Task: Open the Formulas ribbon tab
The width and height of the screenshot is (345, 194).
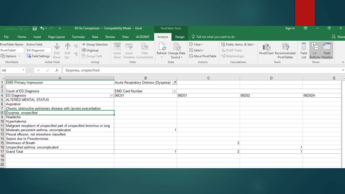Action: coord(78,37)
